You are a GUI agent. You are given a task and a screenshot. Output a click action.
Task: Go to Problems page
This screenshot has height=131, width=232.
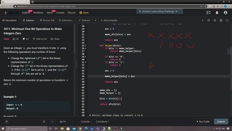pos(38,13)
